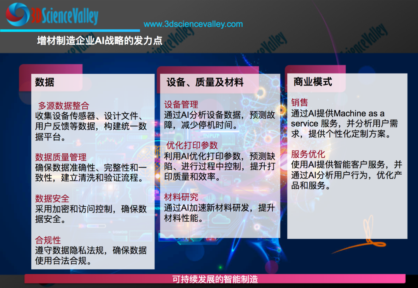Click the 材料研究 heading
Screen dimensions: 418x288
181,197
